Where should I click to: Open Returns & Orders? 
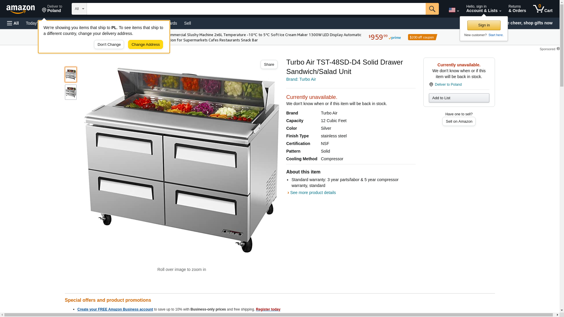pos(517,9)
